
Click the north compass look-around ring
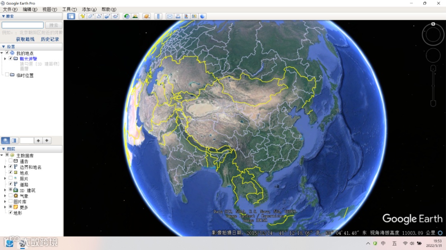tap(433, 35)
